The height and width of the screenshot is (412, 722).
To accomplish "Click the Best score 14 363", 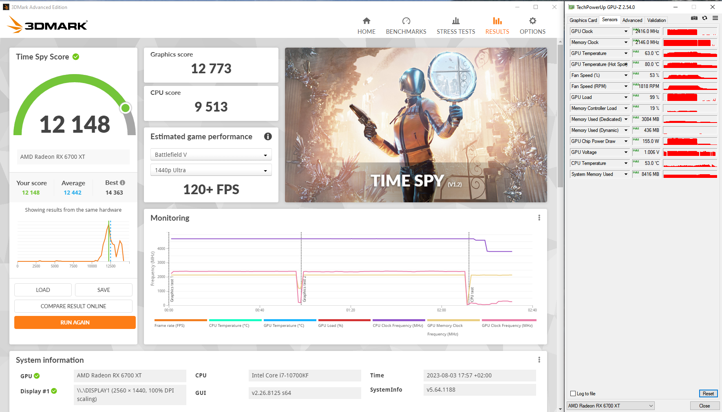I will tap(114, 193).
